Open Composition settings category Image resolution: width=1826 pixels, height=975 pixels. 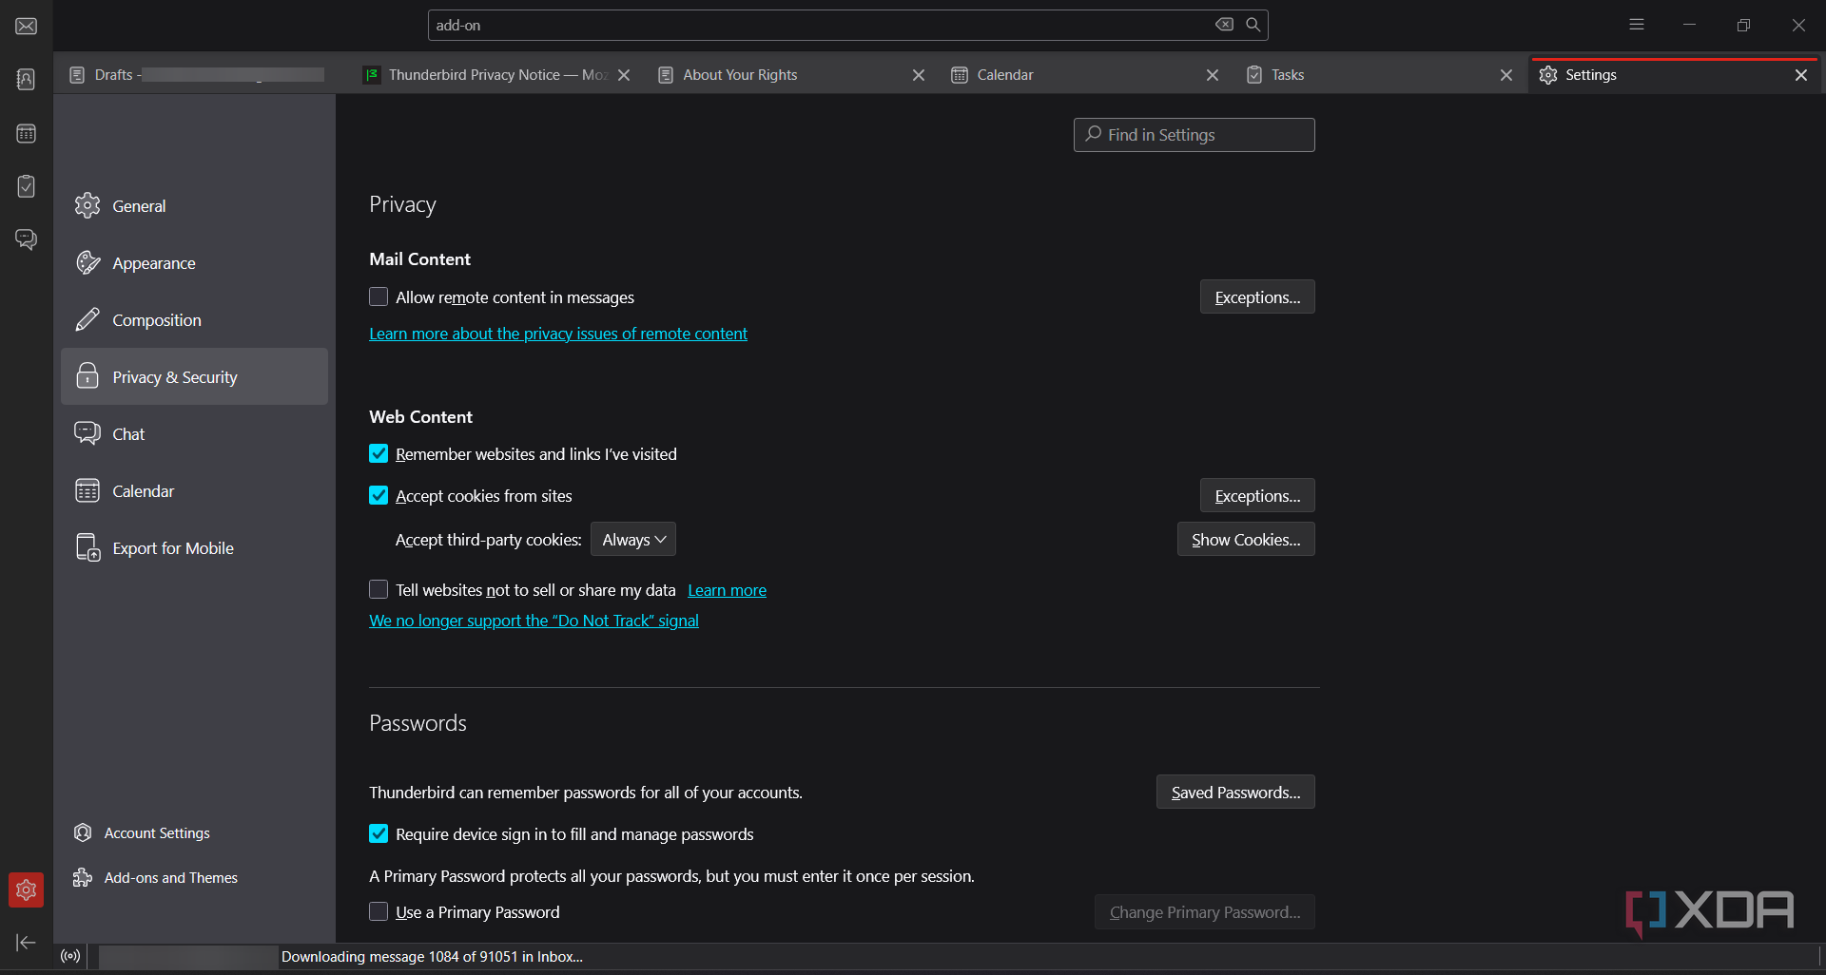[x=194, y=319]
